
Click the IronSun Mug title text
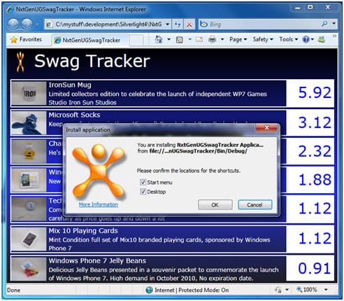(x=70, y=85)
